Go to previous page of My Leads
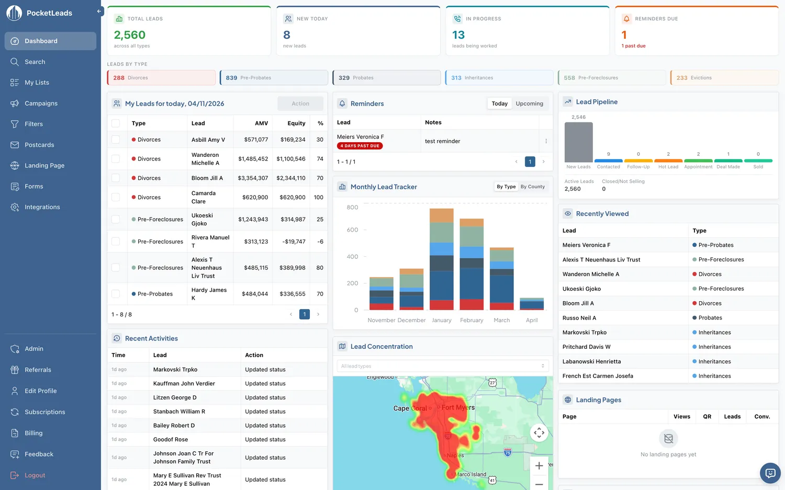Image resolution: width=785 pixels, height=490 pixels. tap(291, 314)
